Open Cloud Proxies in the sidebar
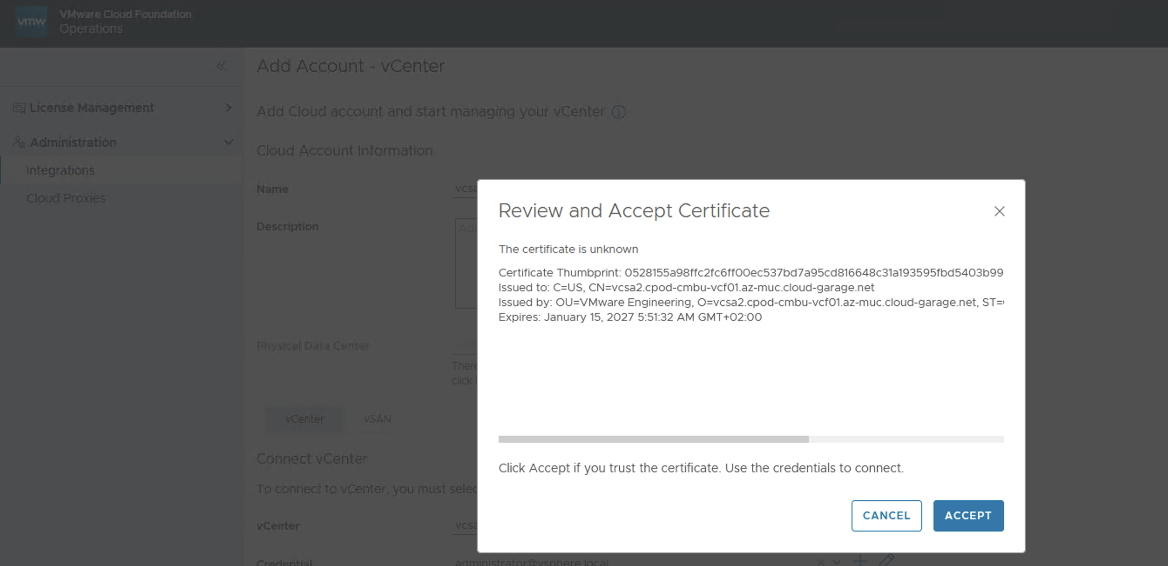The height and width of the screenshot is (566, 1168). tap(66, 199)
